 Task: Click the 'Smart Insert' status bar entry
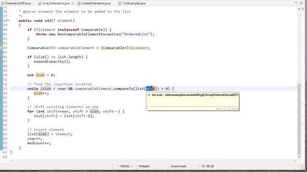point(178,166)
